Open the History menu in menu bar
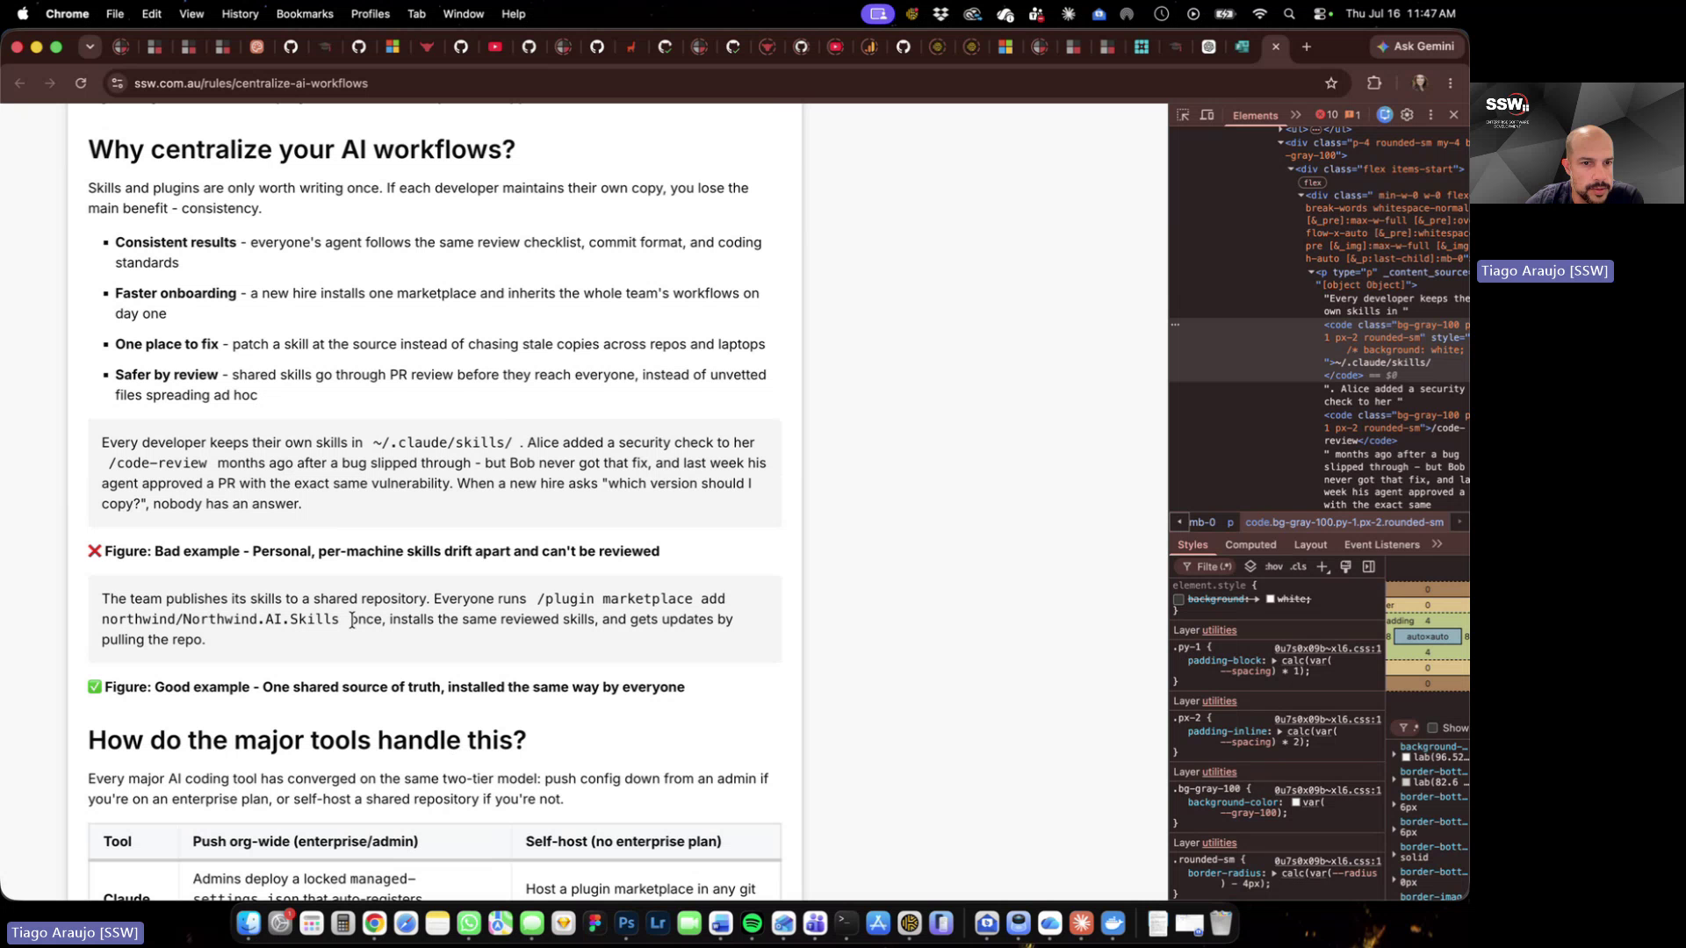The width and height of the screenshot is (1686, 948). (240, 14)
